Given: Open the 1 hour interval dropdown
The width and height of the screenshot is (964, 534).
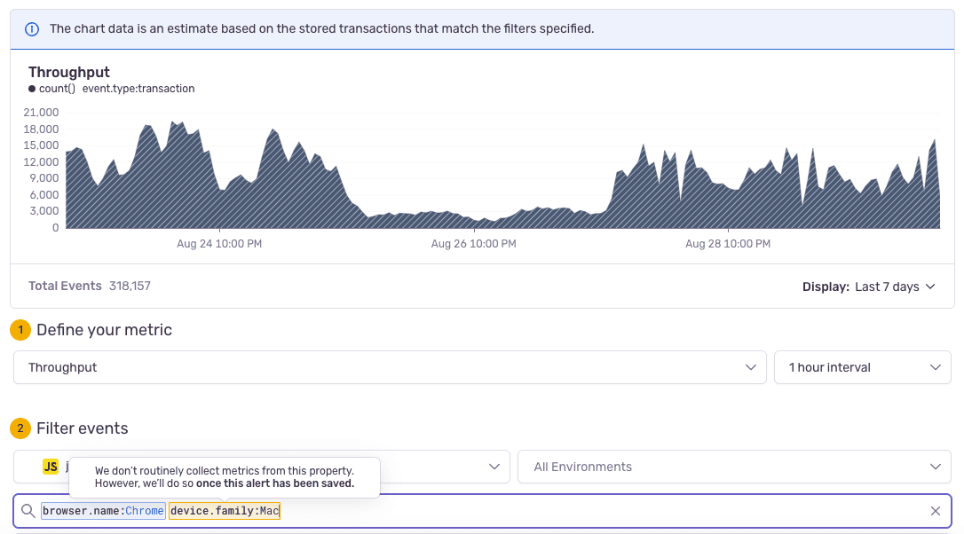Looking at the screenshot, I should [x=862, y=366].
